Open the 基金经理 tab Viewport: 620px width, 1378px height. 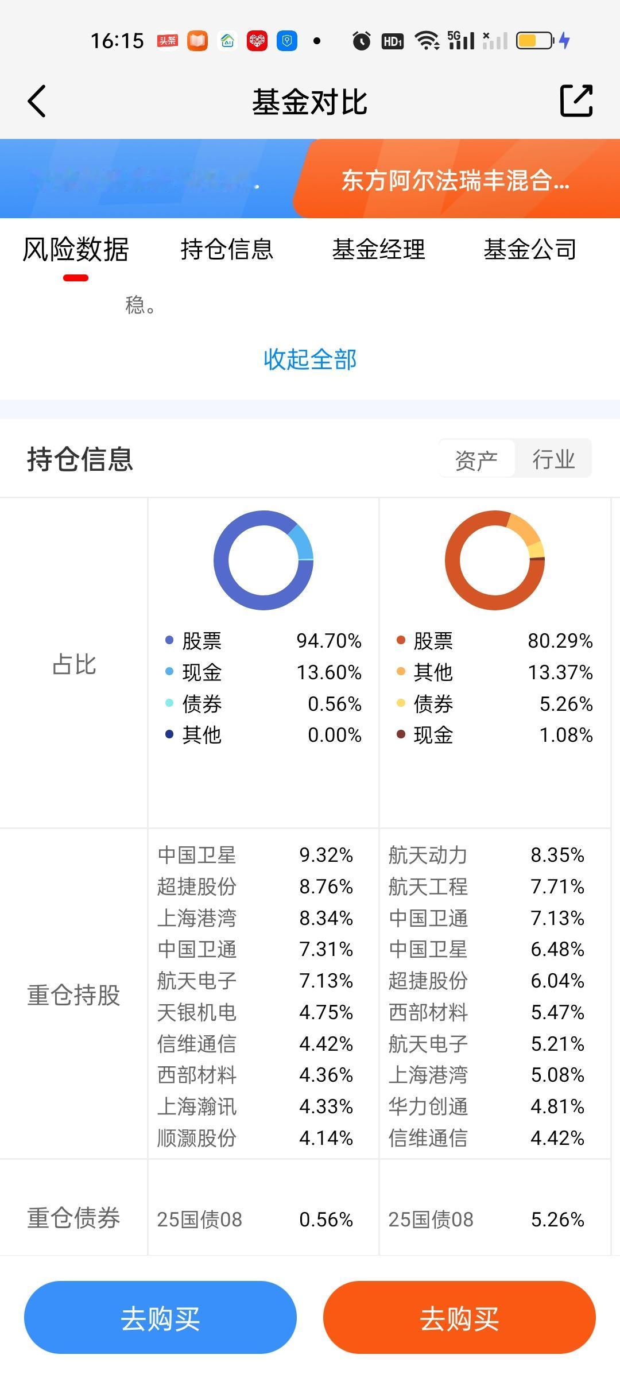[x=378, y=250]
